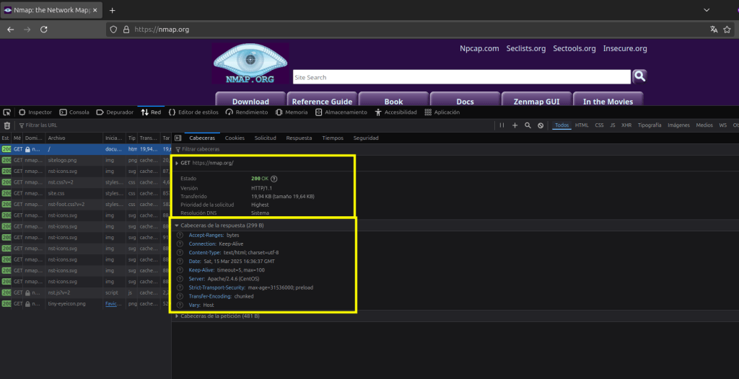Click the plus icon in network toolbar

click(x=515, y=125)
